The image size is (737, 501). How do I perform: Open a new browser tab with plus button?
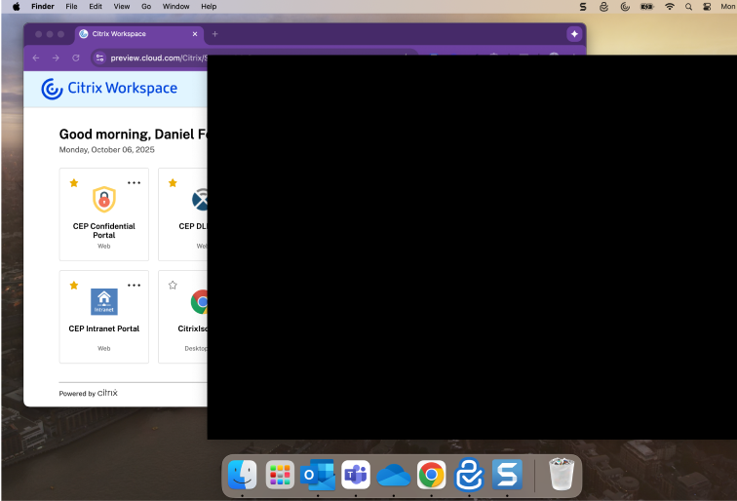point(214,34)
